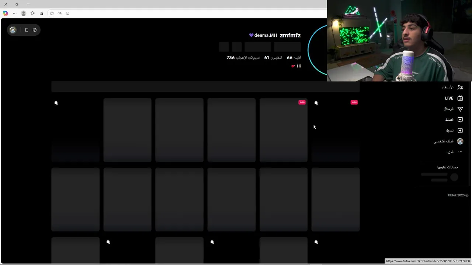
Task: Open the second pinned video thumbnail
Action: pyautogui.click(x=284, y=130)
